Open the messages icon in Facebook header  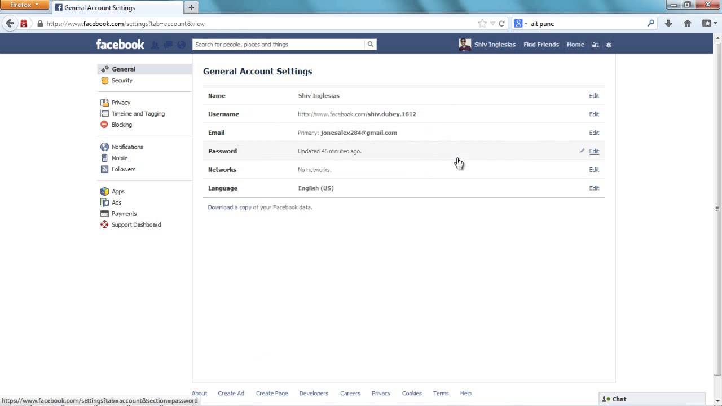coord(168,45)
